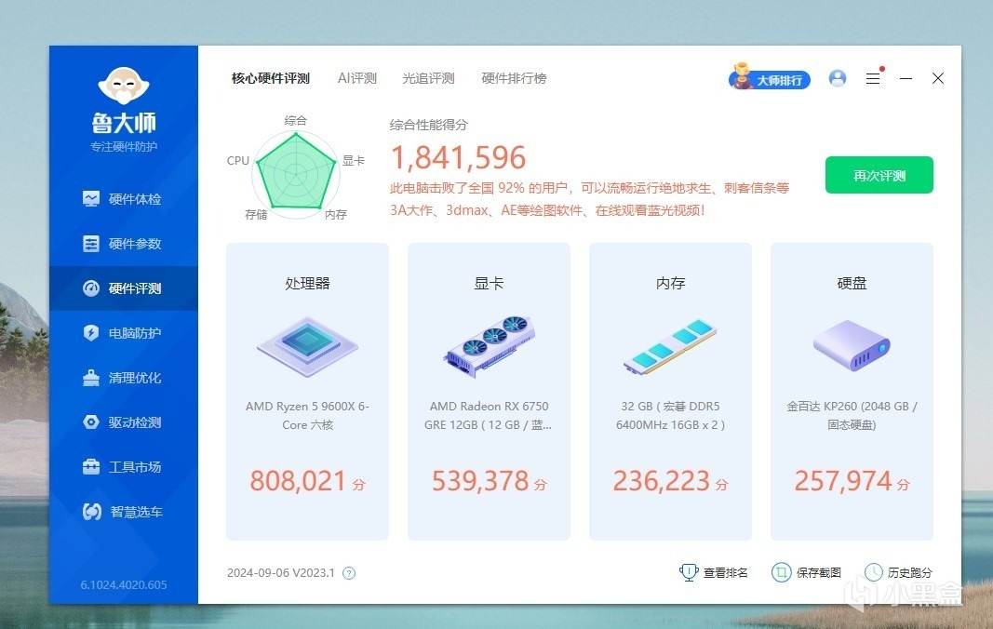The height and width of the screenshot is (629, 993).
Task: Click the 综合性能得分 label
Action: (429, 125)
